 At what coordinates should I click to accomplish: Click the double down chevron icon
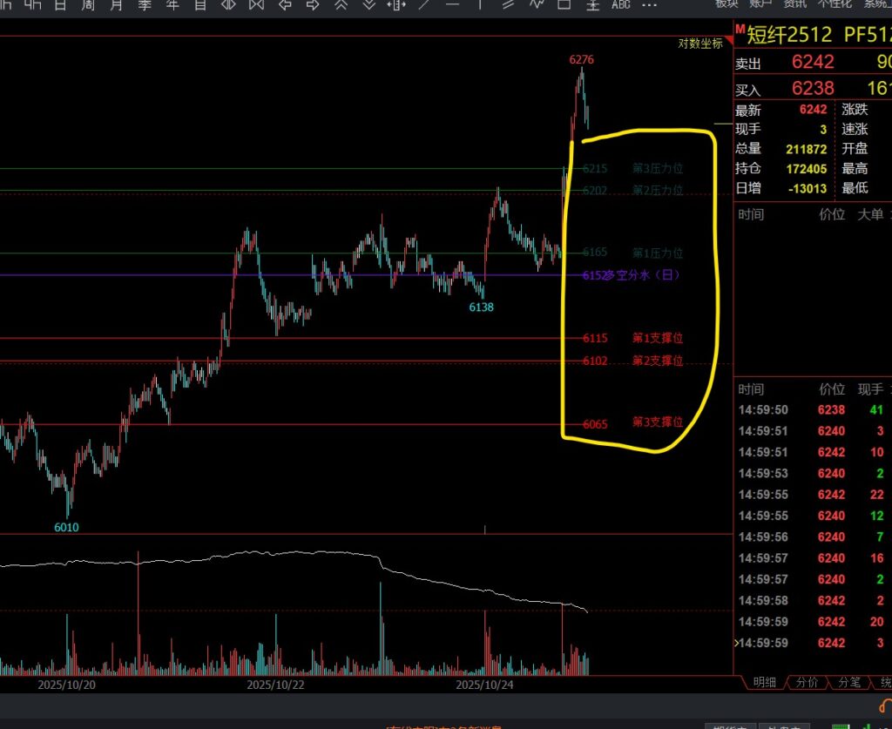(x=369, y=4)
